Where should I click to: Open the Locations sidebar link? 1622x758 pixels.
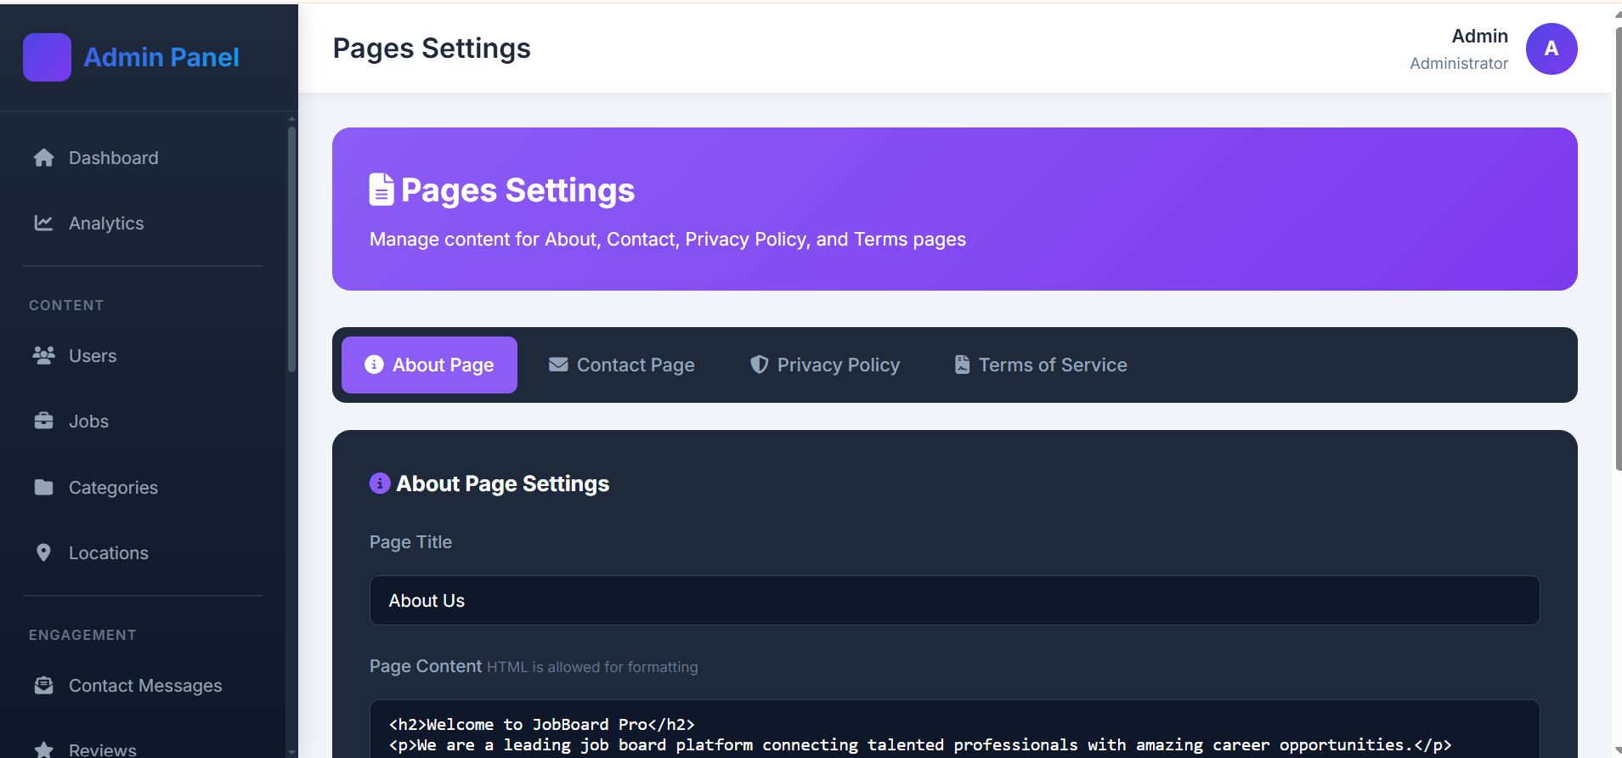pyautogui.click(x=108, y=553)
